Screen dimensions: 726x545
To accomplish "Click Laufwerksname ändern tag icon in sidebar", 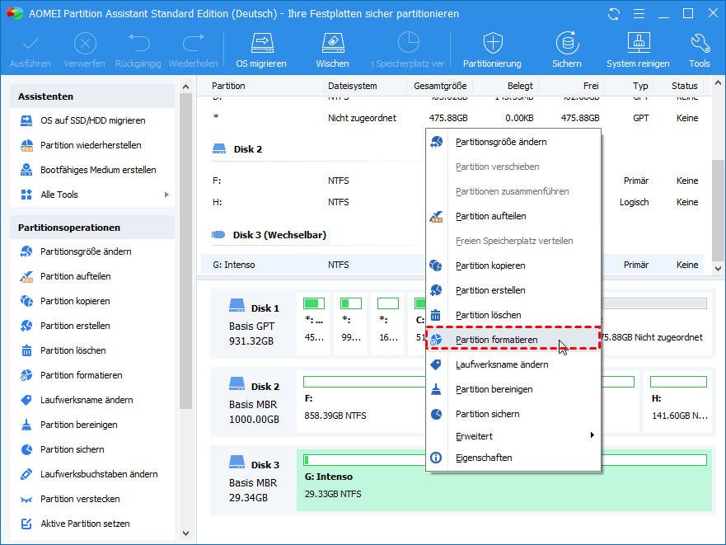I will point(26,400).
